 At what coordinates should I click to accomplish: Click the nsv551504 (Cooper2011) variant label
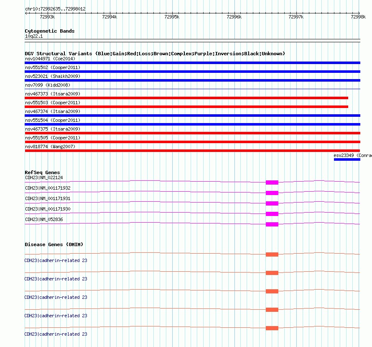(x=53, y=120)
